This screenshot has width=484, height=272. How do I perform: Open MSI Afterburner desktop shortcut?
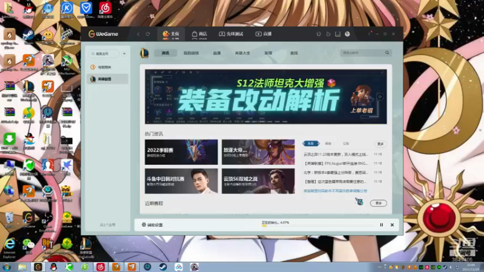(x=67, y=65)
